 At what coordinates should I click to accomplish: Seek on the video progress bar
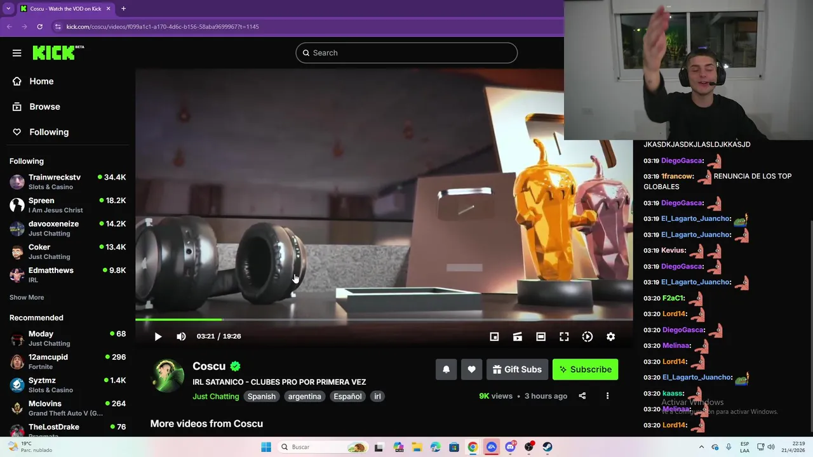click(384, 320)
